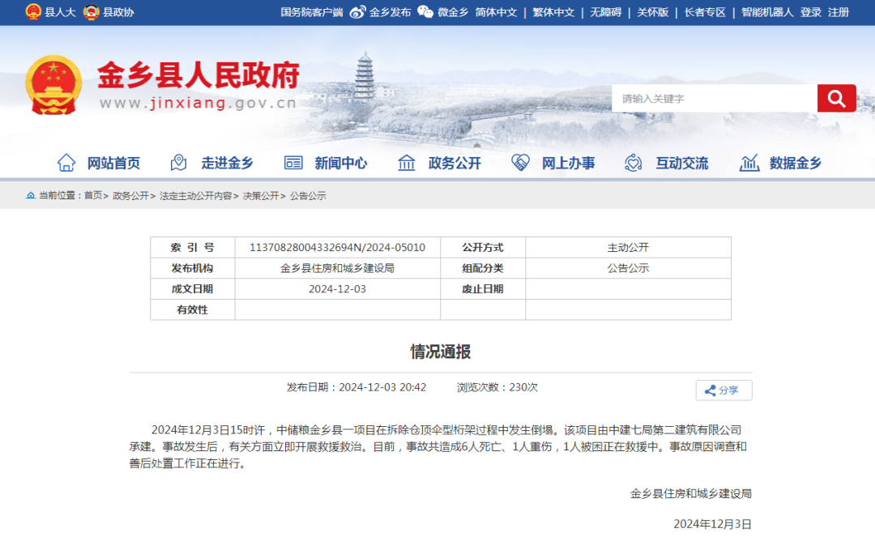This screenshot has height=550, width=875.
Task: Click the index number 11370828004332694N/2024-05010
Action: [338, 248]
